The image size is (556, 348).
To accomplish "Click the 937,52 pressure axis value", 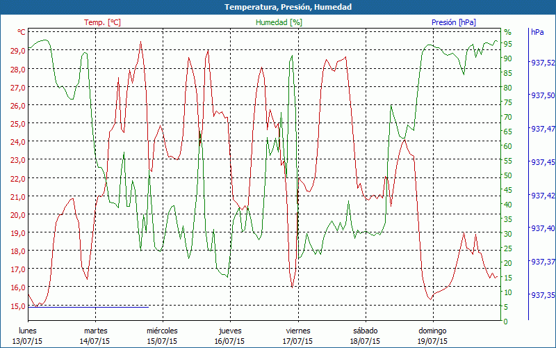I will pyautogui.click(x=543, y=63).
